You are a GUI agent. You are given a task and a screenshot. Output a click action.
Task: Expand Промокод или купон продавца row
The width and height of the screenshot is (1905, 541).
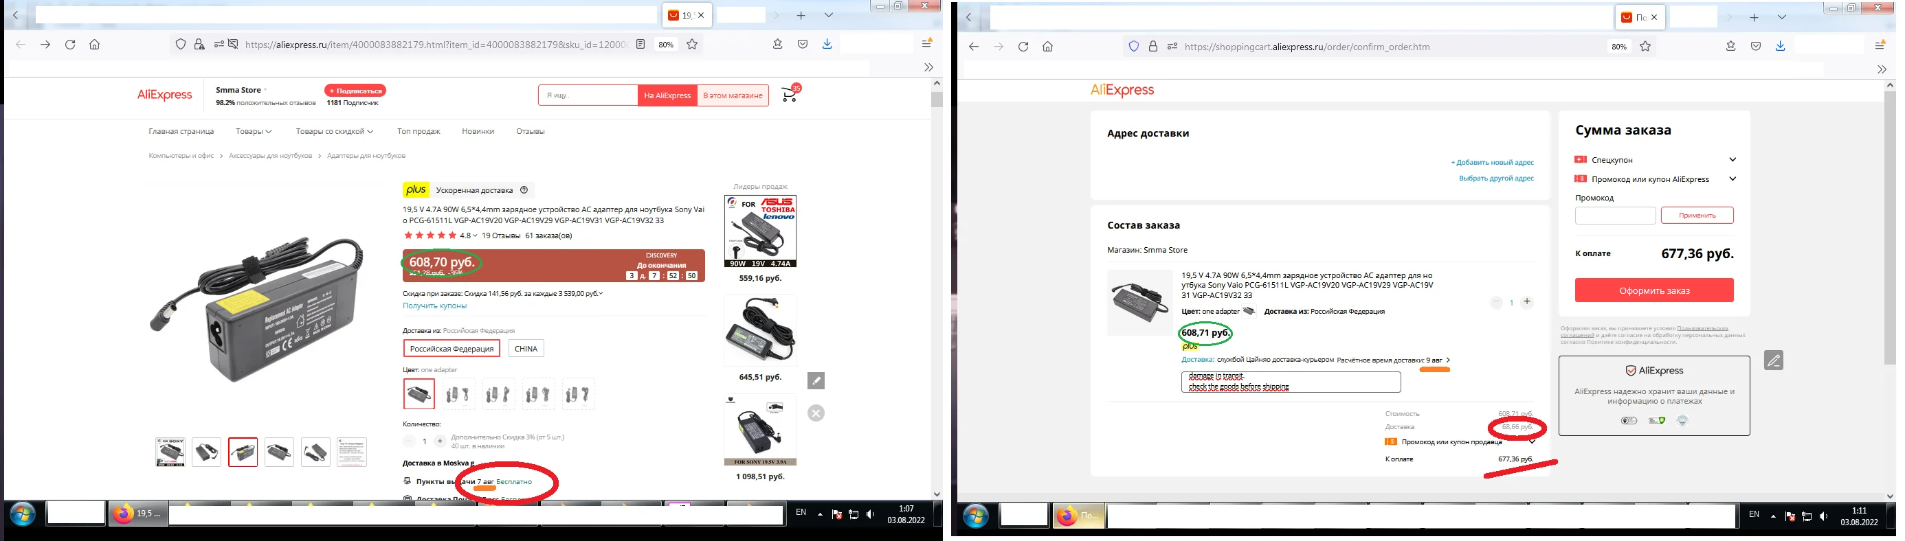coord(1533,442)
